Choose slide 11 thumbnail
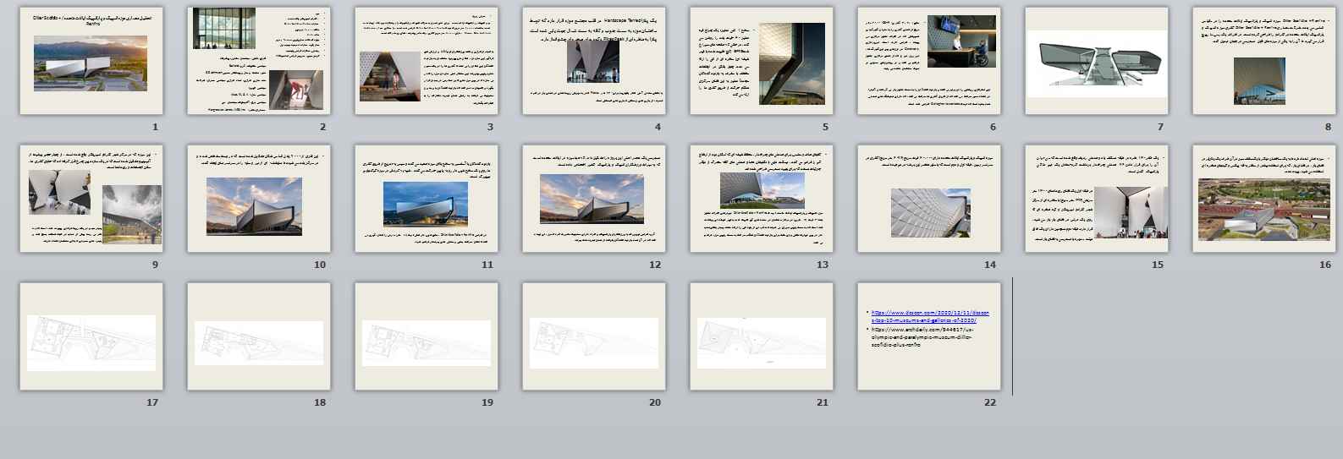This screenshot has height=459, width=1343. tap(427, 199)
